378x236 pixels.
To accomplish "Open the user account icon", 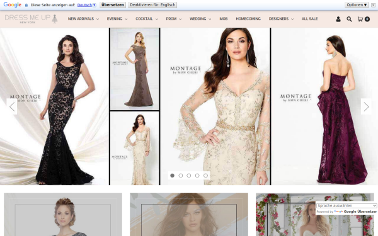I will coord(338,19).
